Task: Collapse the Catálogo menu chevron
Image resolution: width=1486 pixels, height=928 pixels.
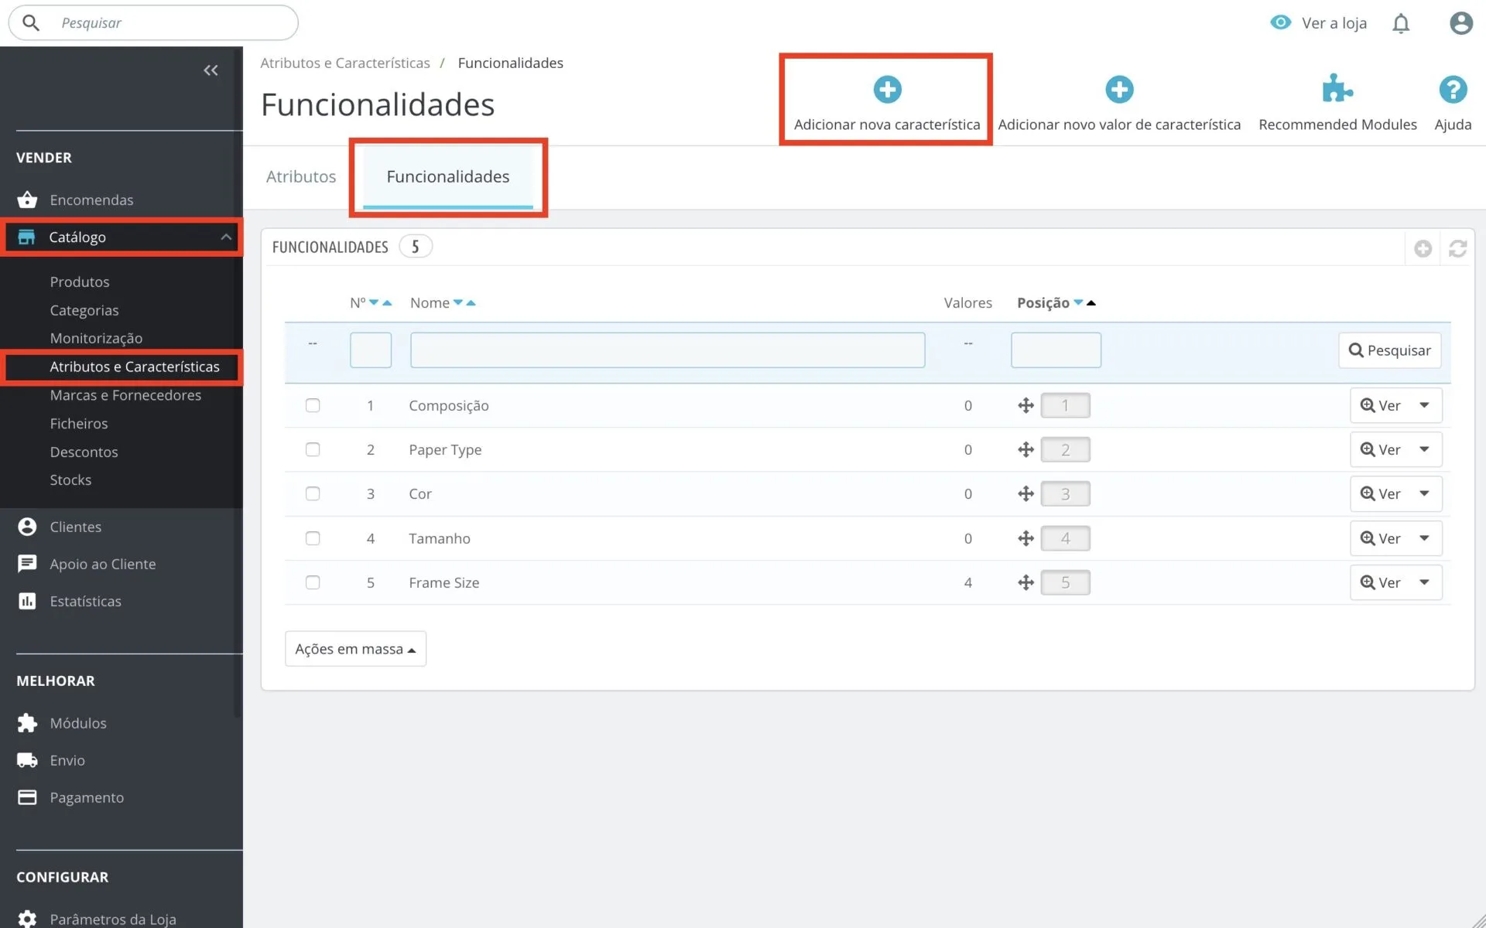Action: (x=225, y=237)
